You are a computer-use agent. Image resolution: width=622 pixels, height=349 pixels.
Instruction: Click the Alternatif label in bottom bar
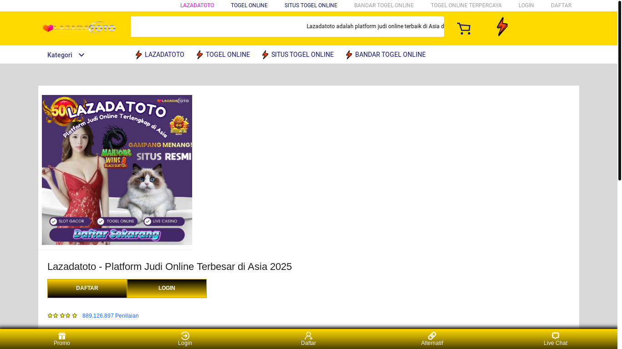(x=432, y=343)
